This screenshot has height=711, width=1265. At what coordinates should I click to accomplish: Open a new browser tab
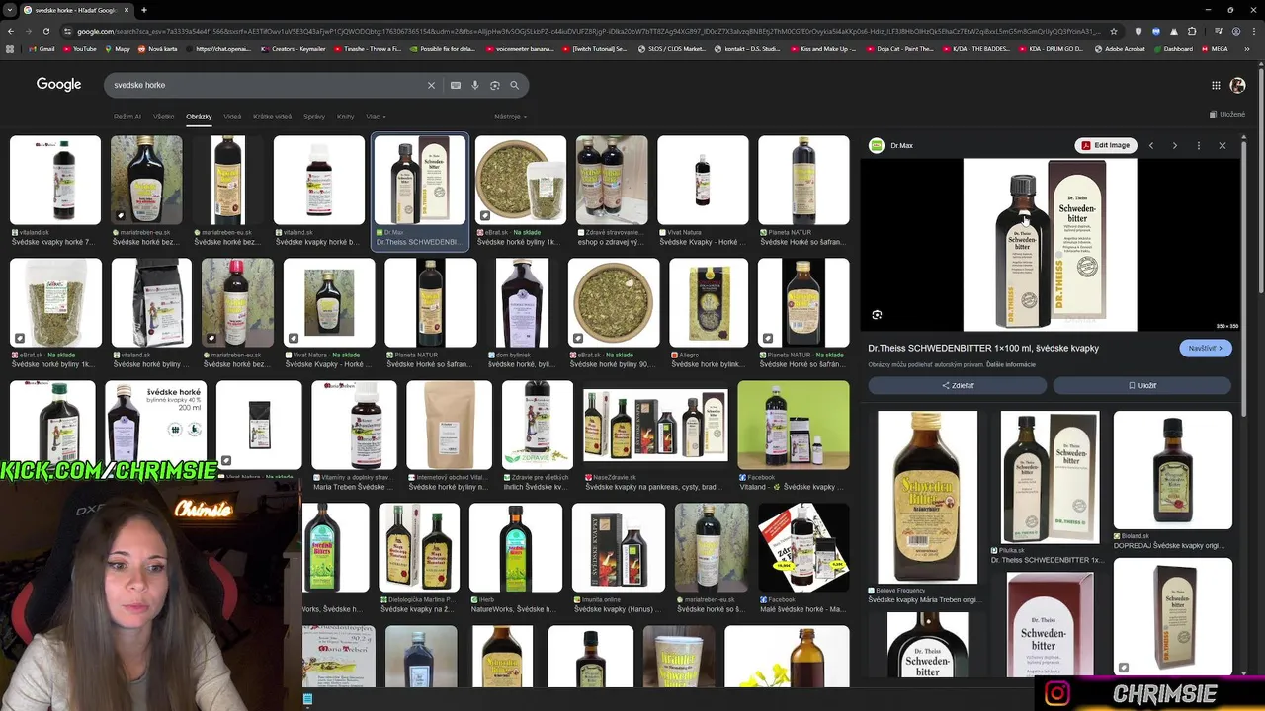pos(143,10)
